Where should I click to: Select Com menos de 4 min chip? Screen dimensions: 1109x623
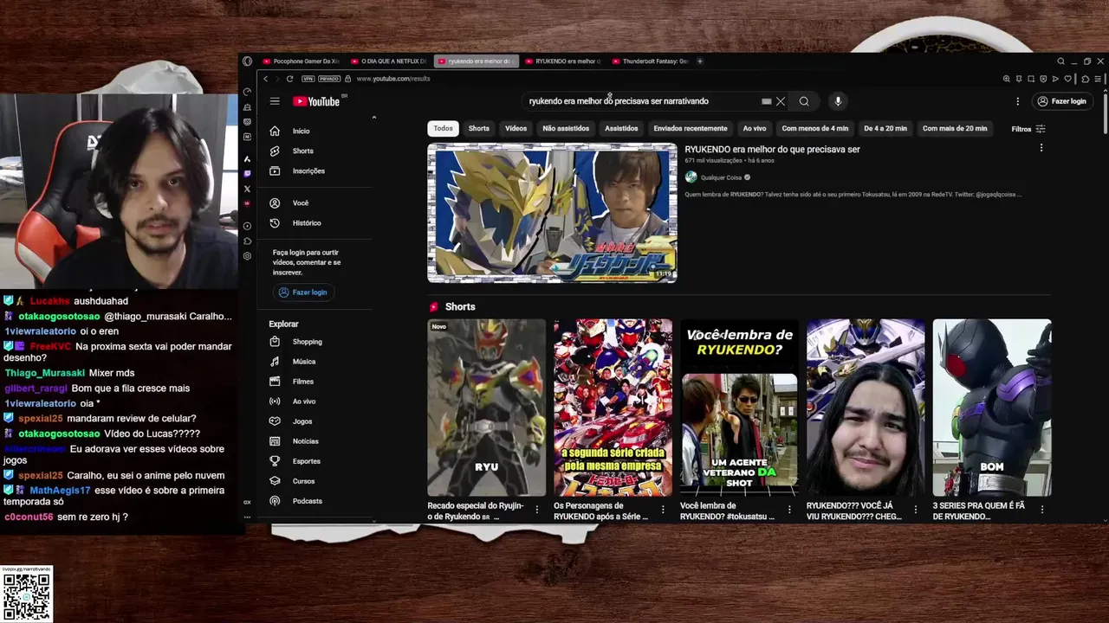coord(815,129)
